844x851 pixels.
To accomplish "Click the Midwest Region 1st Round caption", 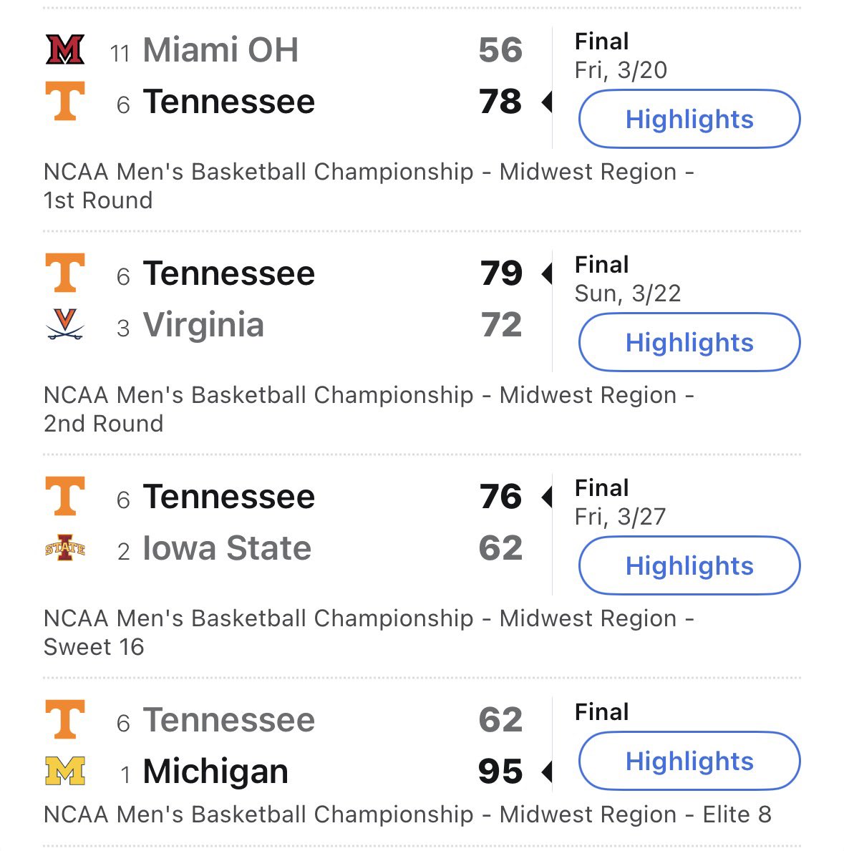I will tap(369, 185).
